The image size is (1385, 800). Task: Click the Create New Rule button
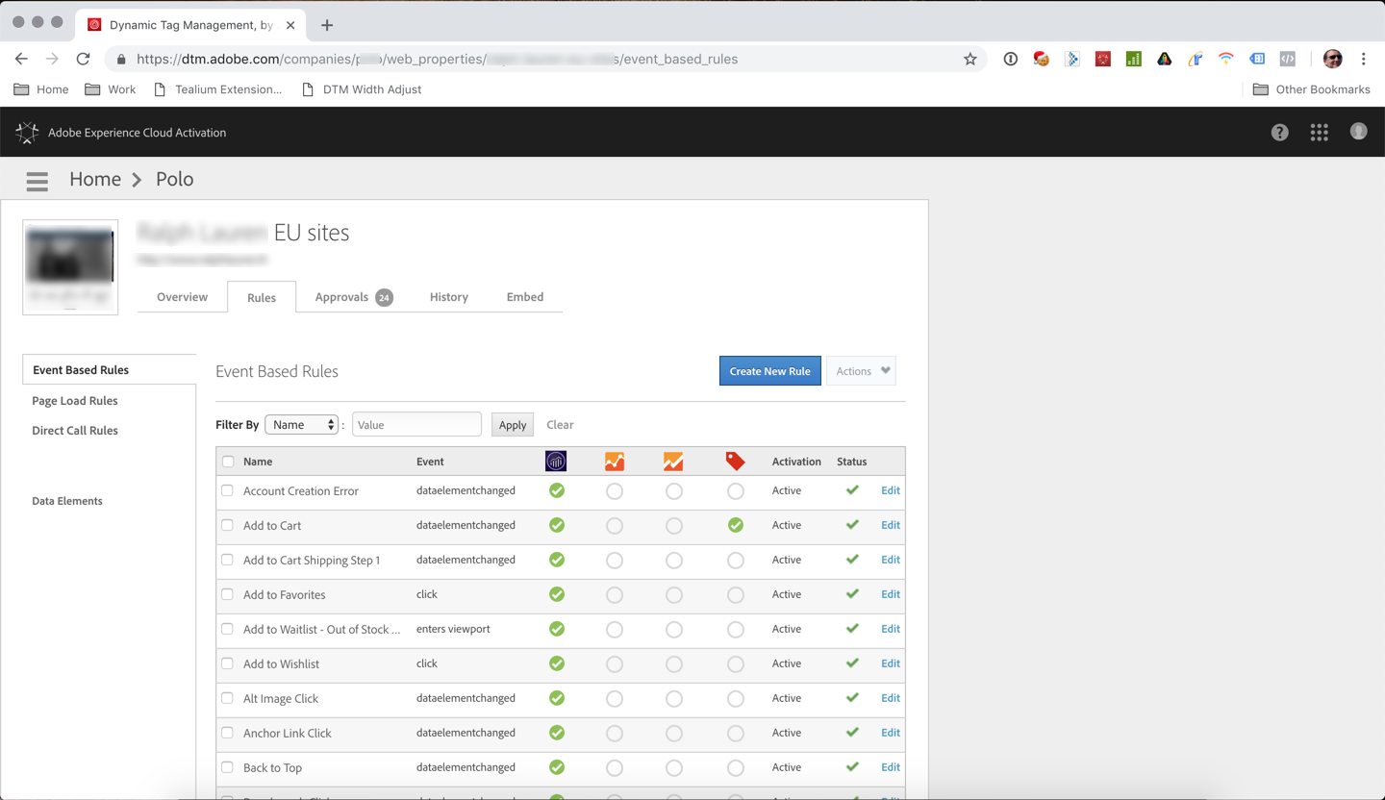pyautogui.click(x=769, y=371)
